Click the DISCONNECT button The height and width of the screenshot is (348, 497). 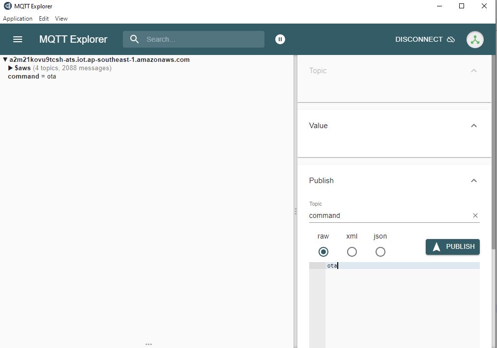425,39
